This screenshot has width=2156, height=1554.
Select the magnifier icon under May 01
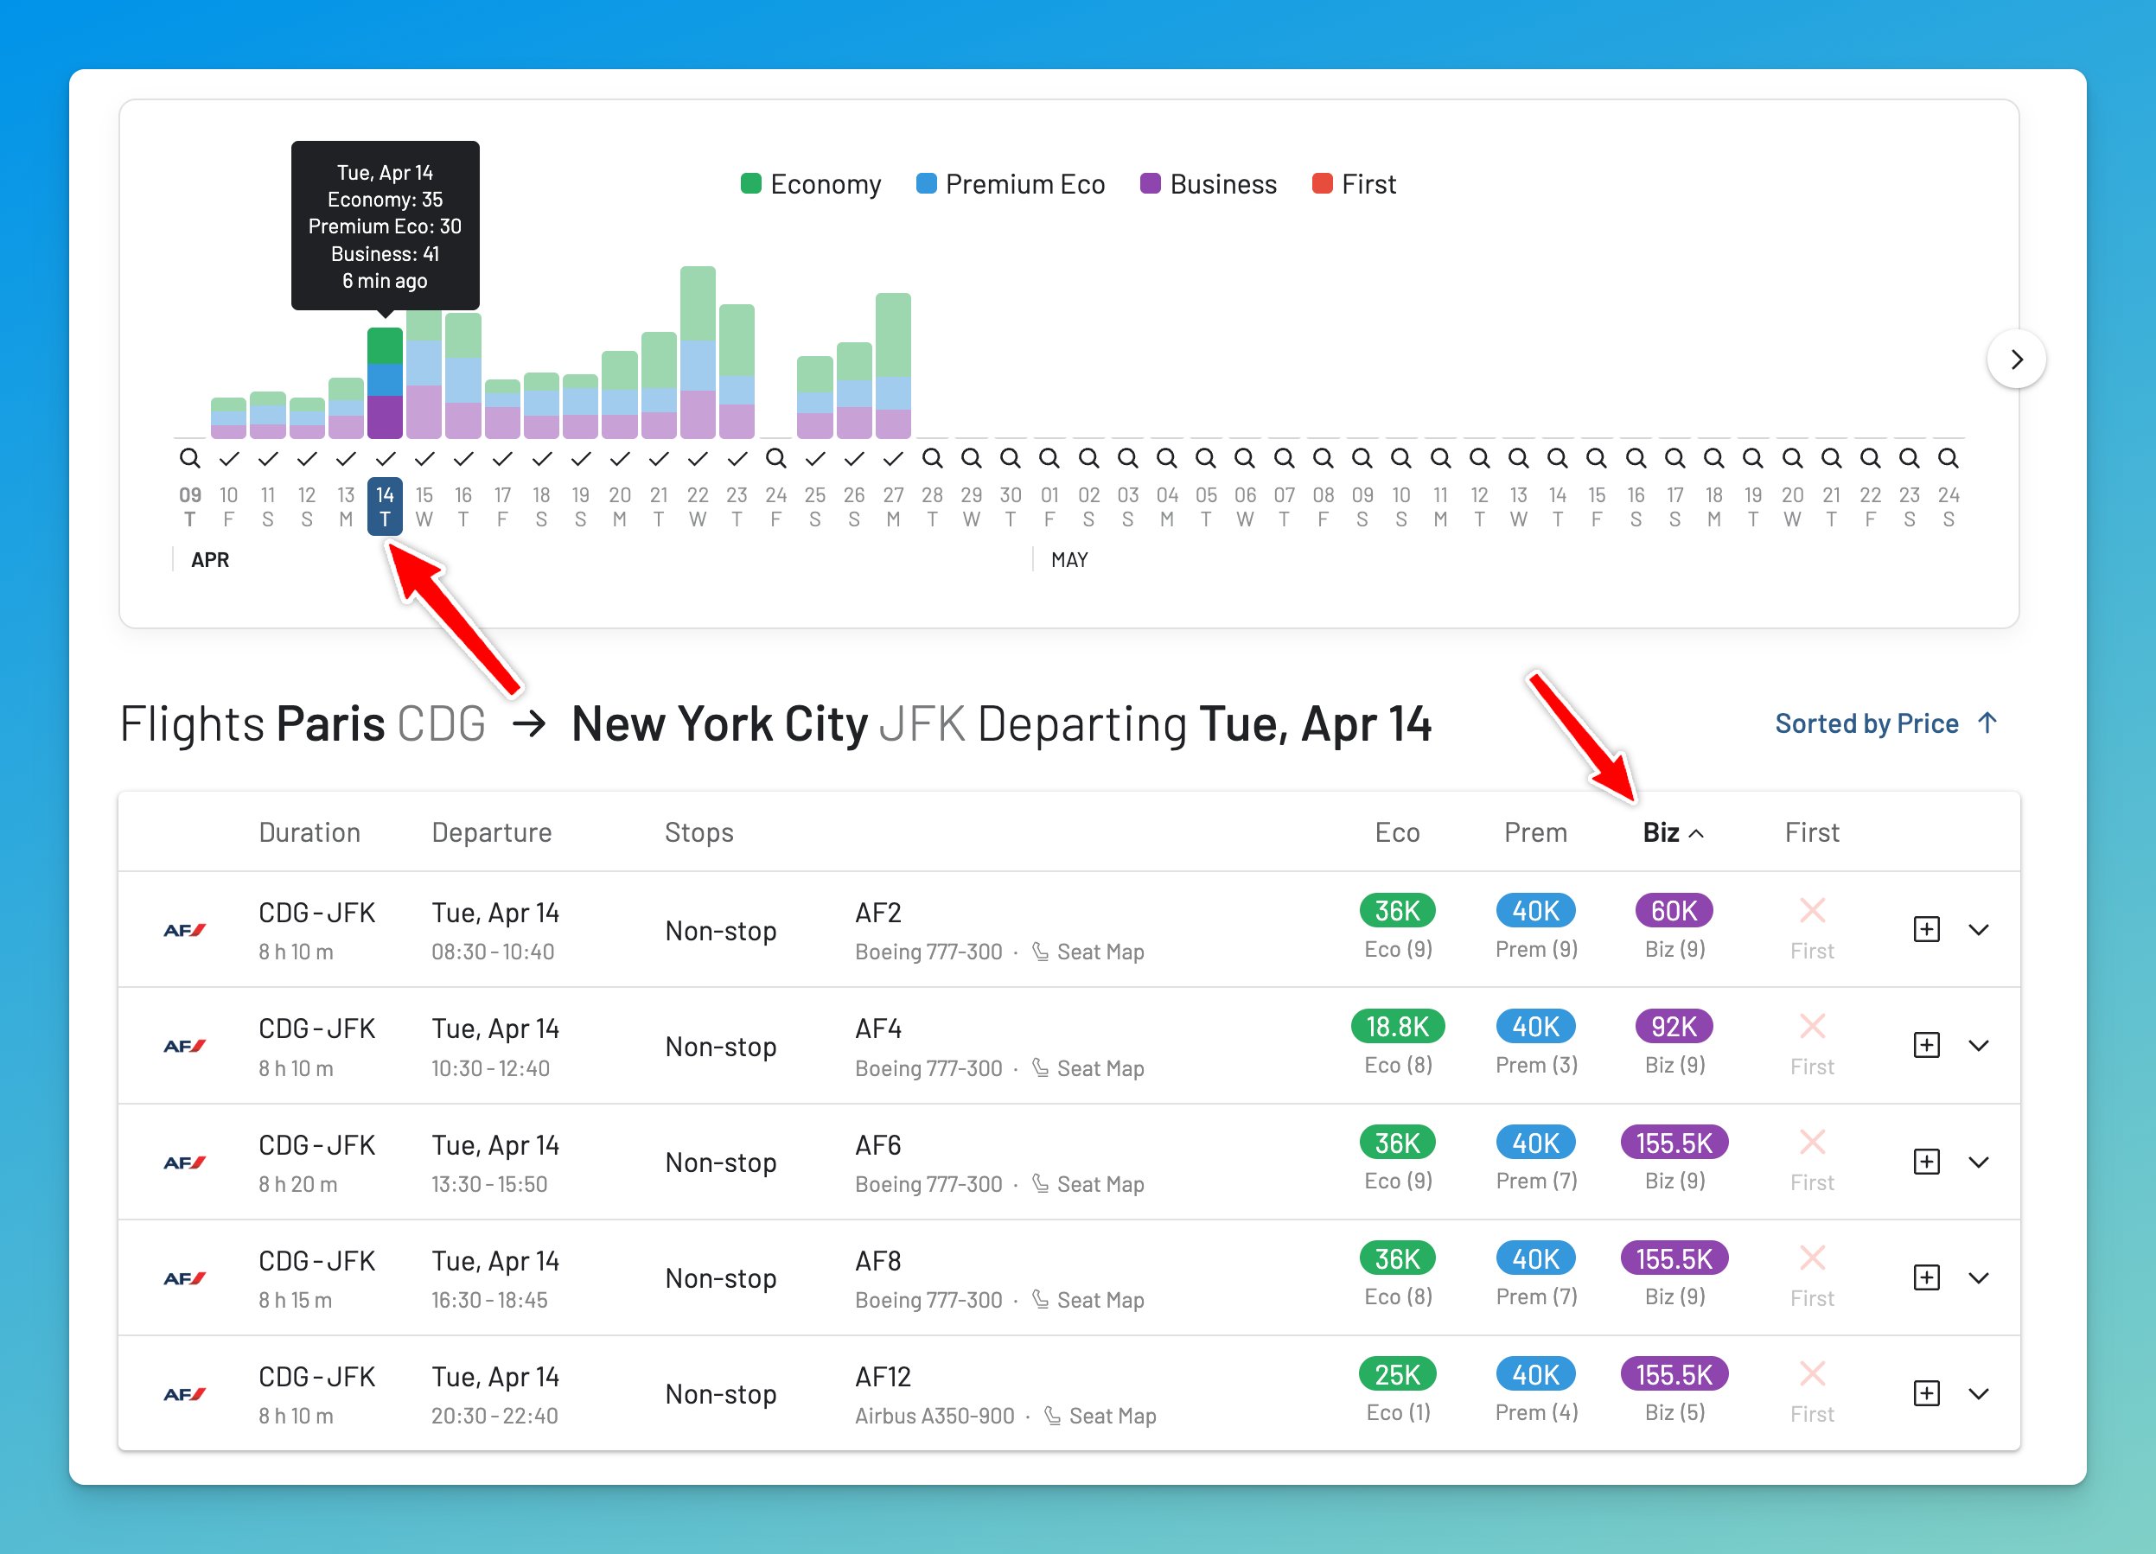click(x=1049, y=457)
